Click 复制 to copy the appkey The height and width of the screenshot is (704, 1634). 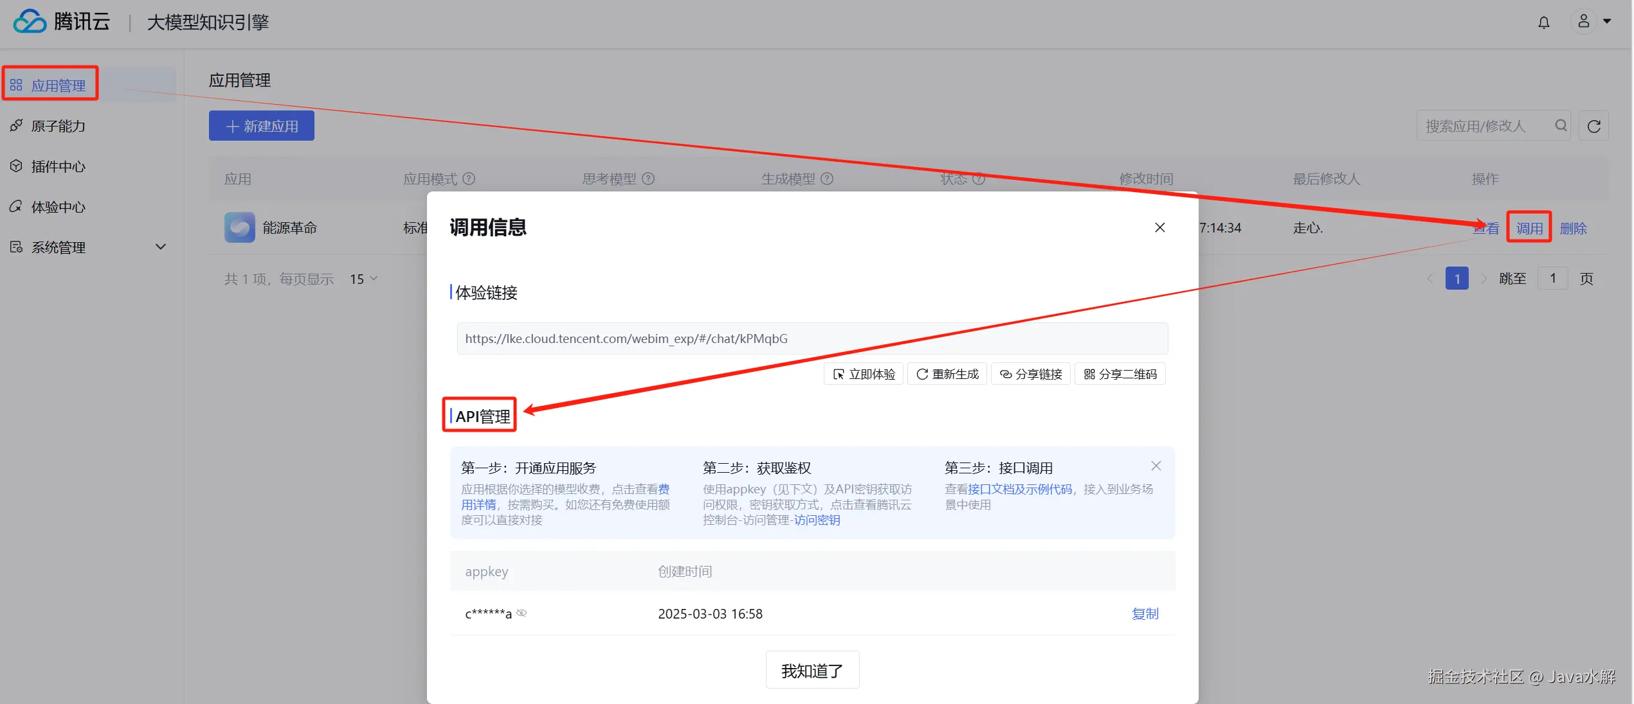coord(1145,613)
